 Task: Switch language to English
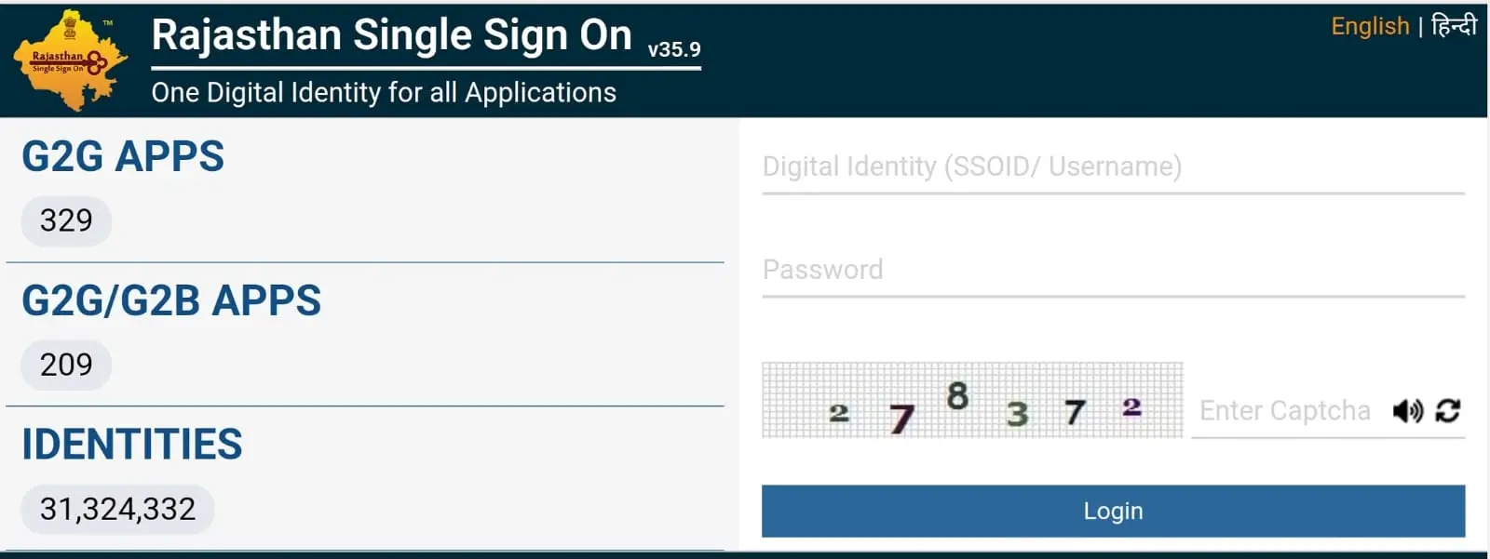[1370, 26]
